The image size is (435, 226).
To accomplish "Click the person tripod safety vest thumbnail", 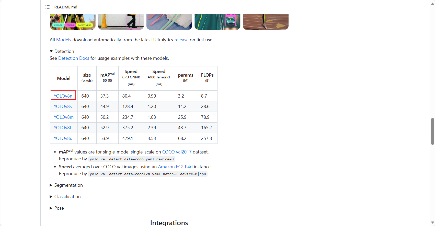I will [x=73, y=22].
